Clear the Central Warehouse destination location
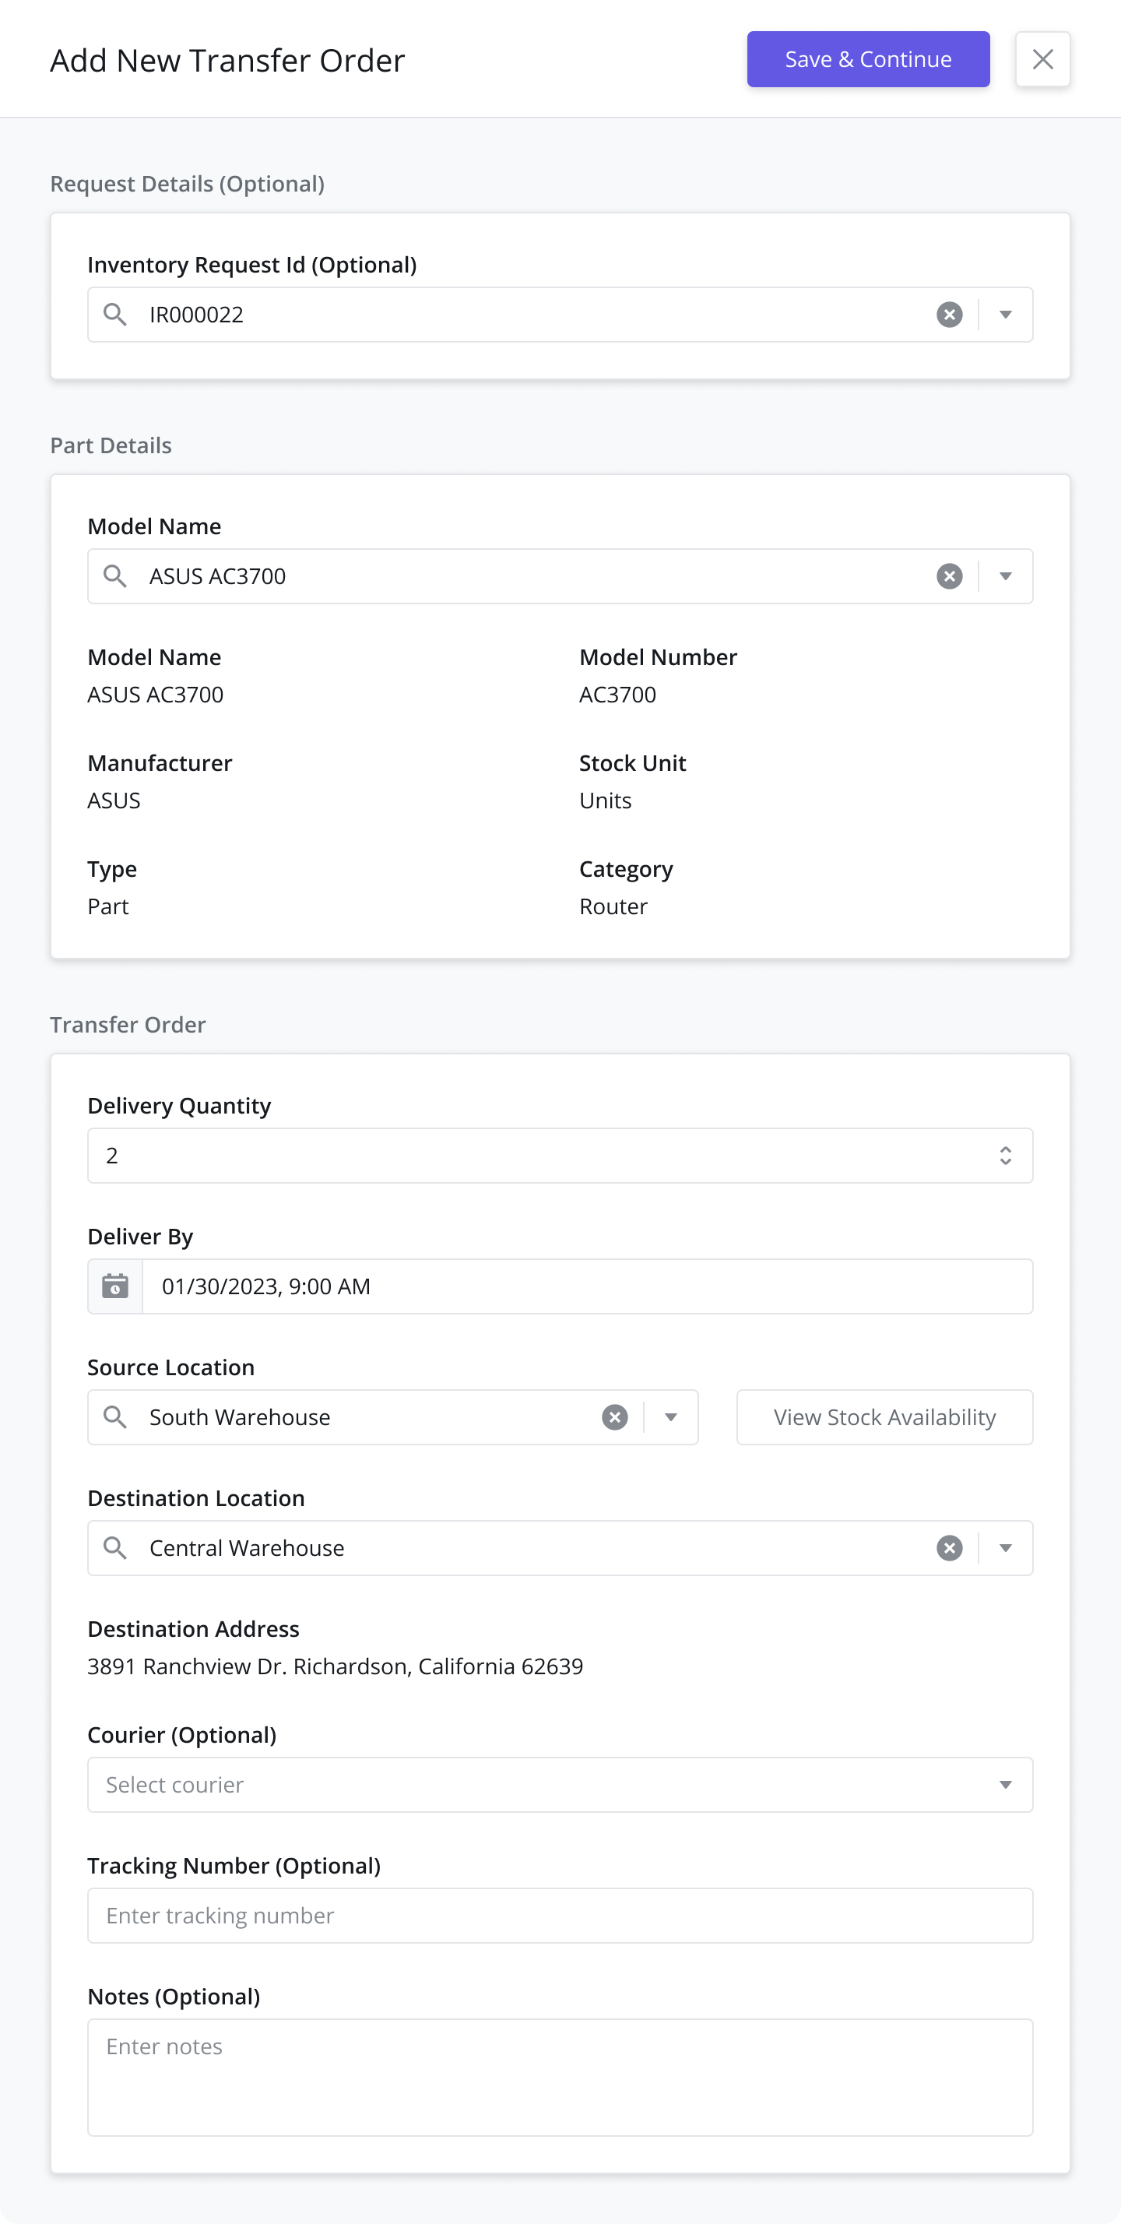Viewport: 1121px width, 2224px height. (949, 1548)
